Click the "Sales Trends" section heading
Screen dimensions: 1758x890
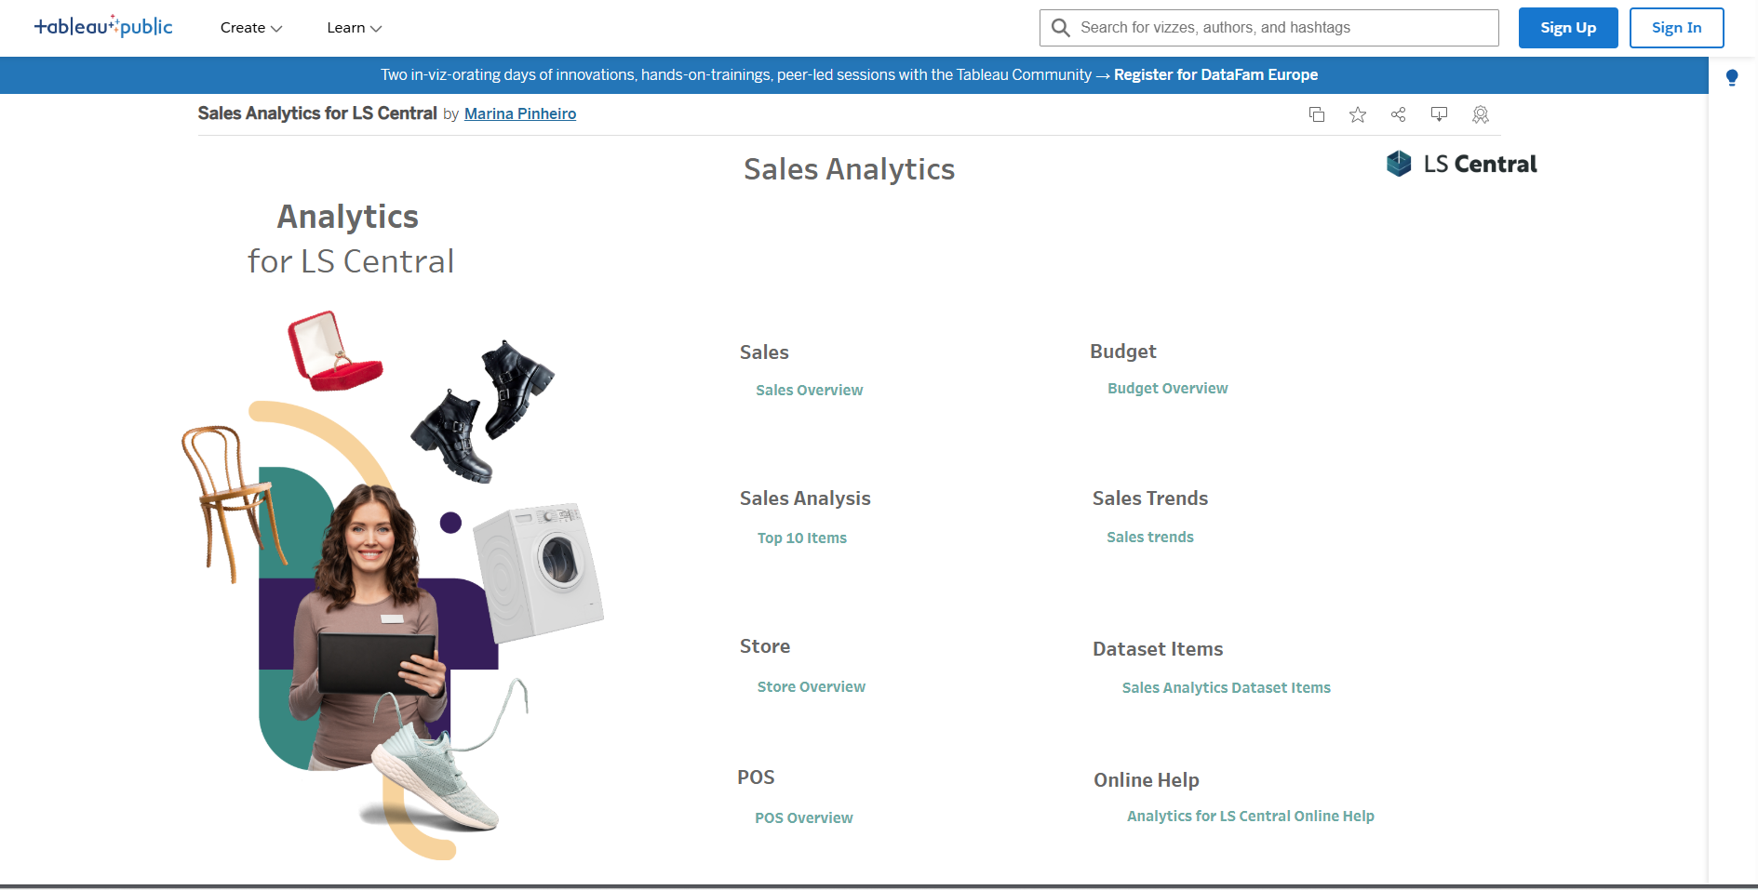click(1150, 498)
